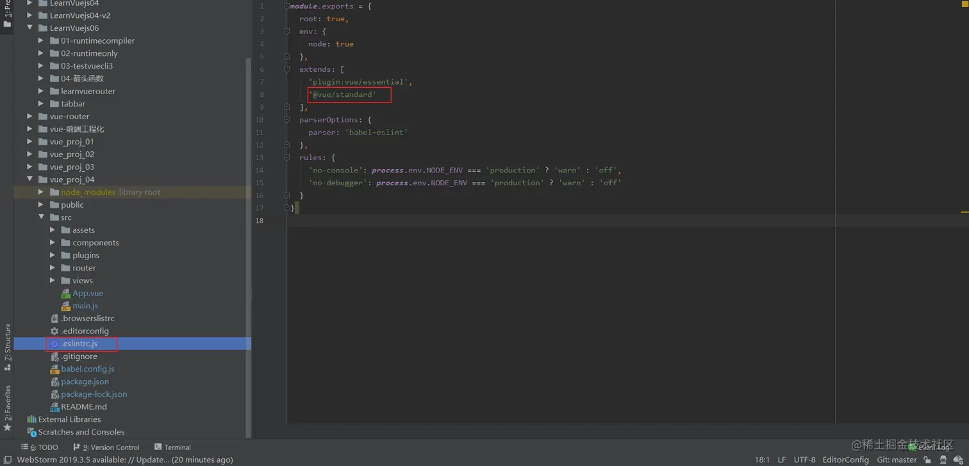Expand the vue_proj_02 folder
The image size is (969, 466).
30,154
